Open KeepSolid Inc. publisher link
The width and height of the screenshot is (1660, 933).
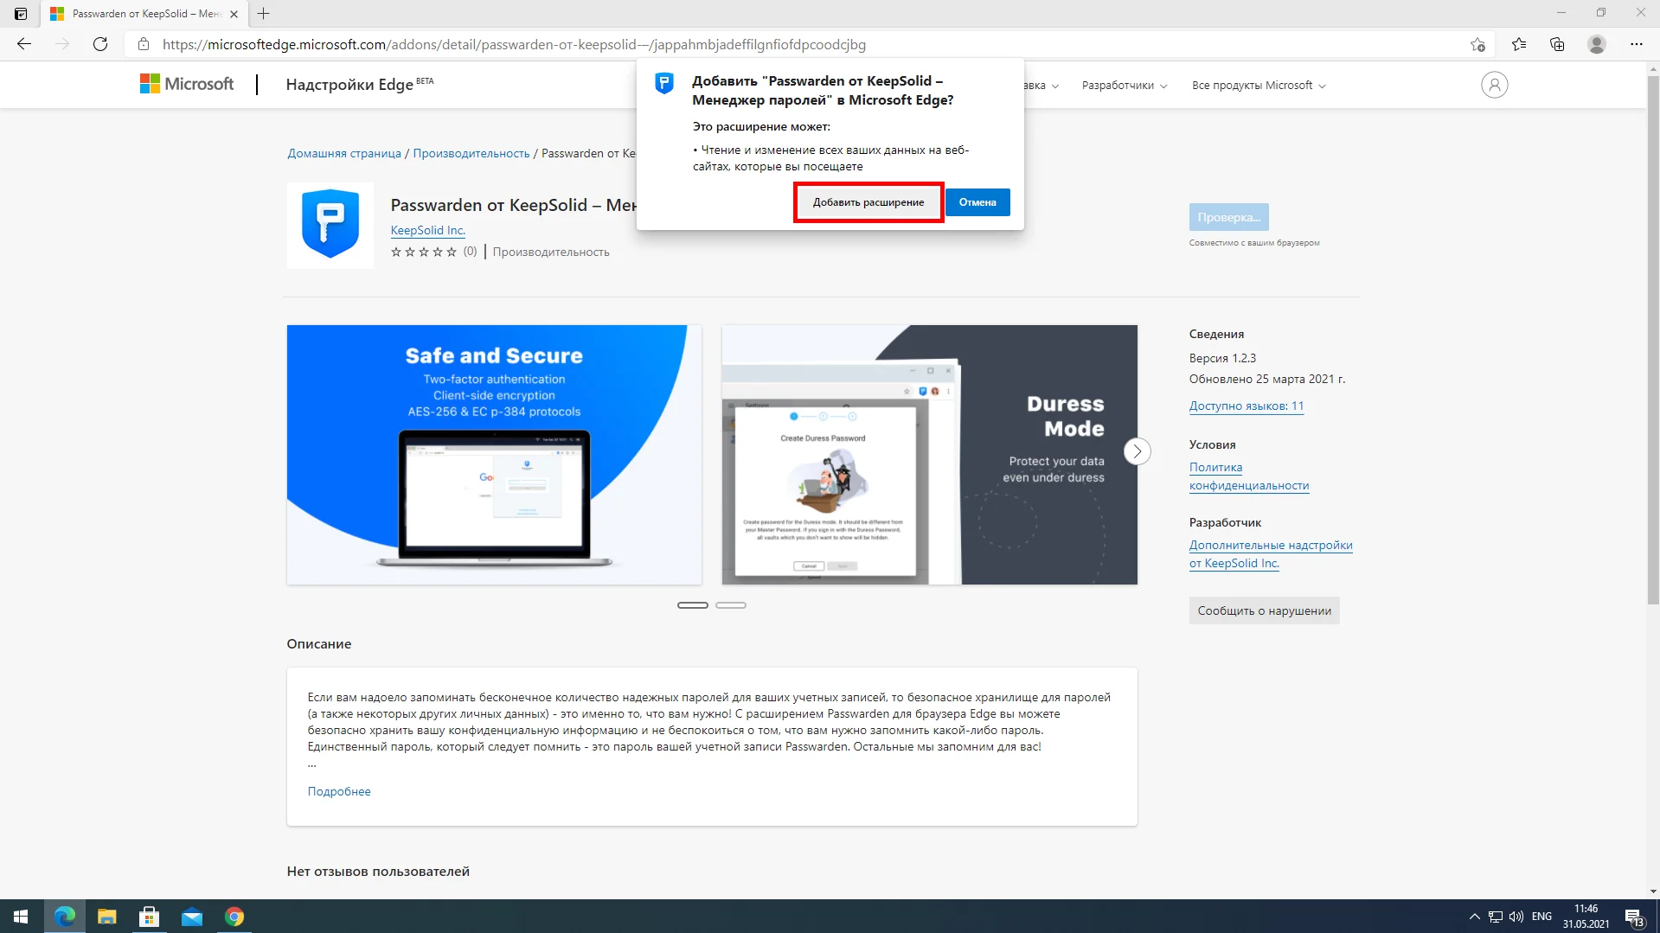(428, 230)
